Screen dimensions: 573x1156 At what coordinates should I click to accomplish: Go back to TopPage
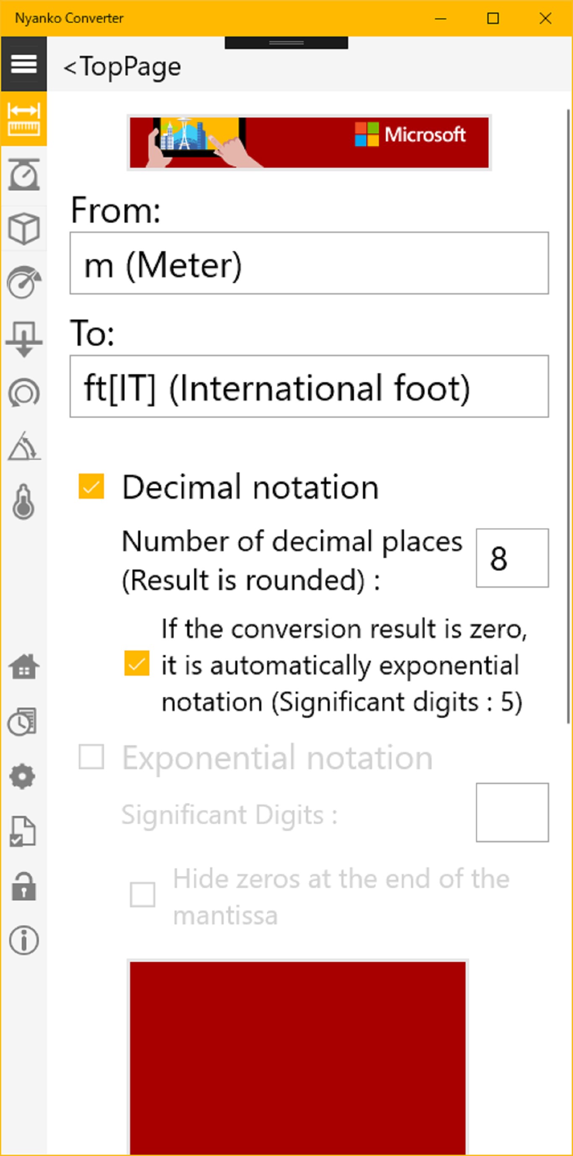click(122, 67)
